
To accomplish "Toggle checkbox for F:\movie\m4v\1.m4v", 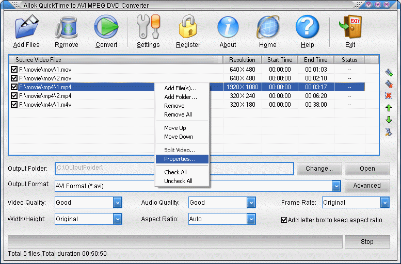I will click(x=14, y=105).
